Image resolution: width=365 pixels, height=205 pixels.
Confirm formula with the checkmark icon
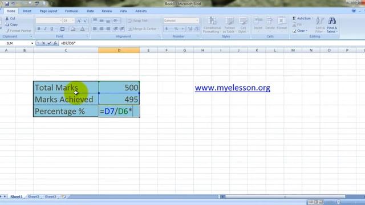coord(50,43)
